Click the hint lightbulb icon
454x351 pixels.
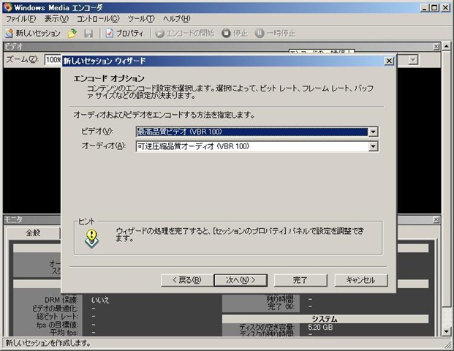(x=91, y=238)
